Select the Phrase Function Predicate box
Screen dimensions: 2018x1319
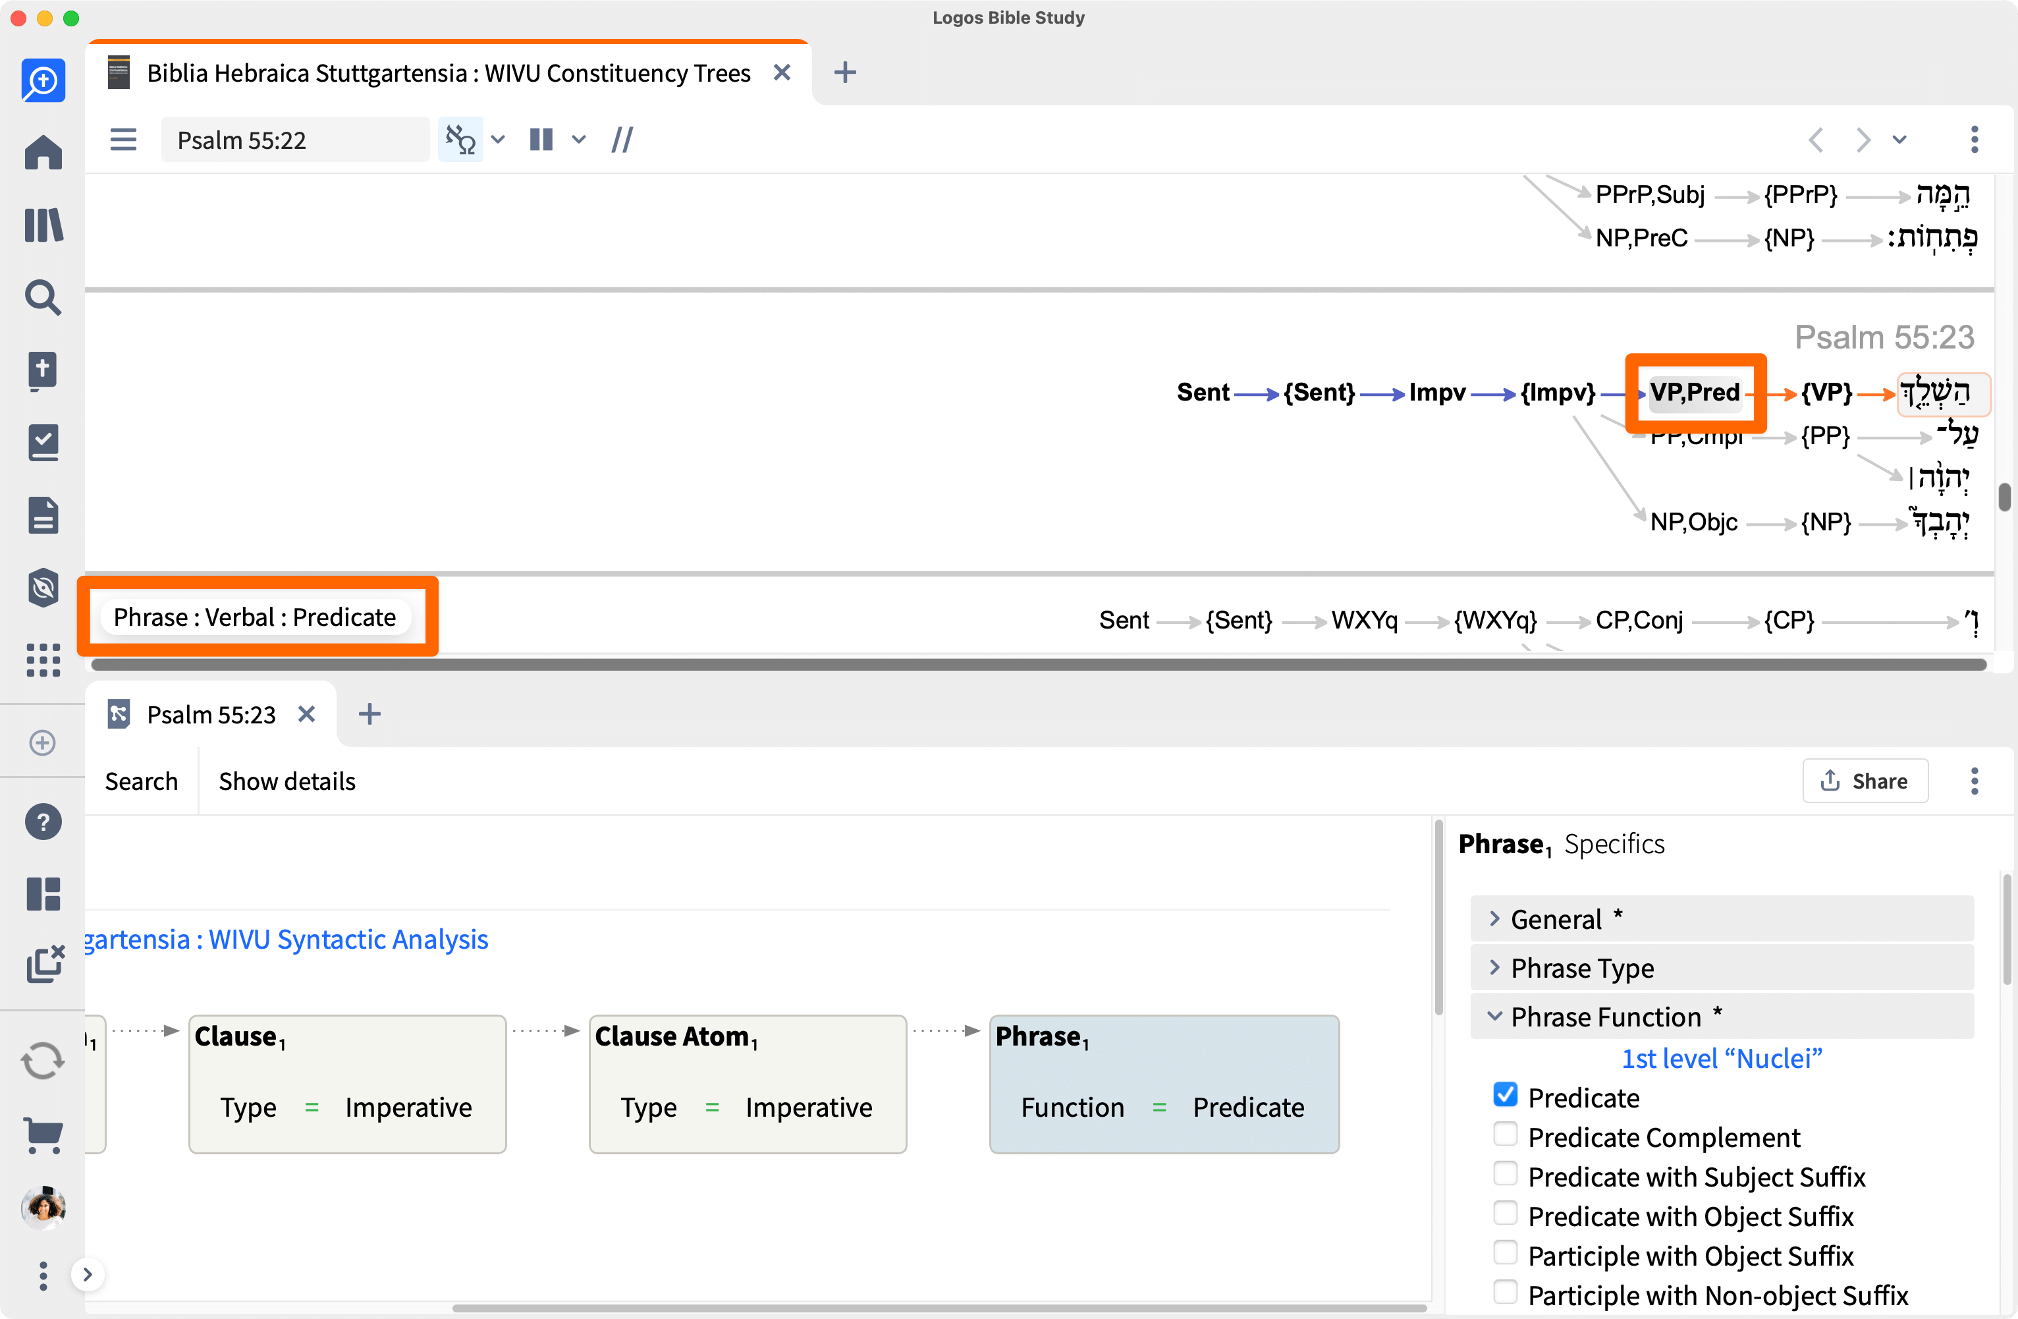point(1164,1085)
